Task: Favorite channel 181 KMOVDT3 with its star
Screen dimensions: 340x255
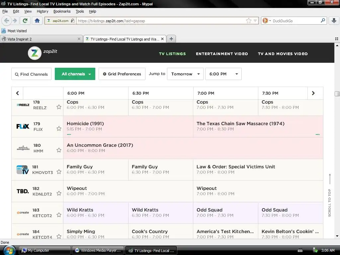Action: (x=59, y=172)
